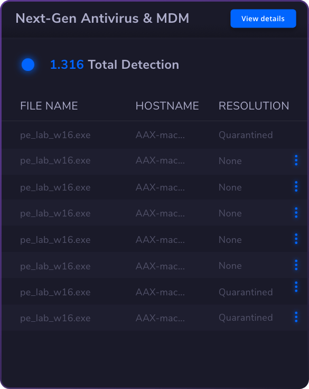Screen dimensions: 309x389
Task: Open kebab menu on second None row
Action: click(x=296, y=186)
